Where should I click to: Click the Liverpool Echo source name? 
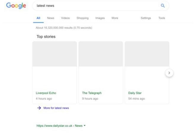pos(46,93)
